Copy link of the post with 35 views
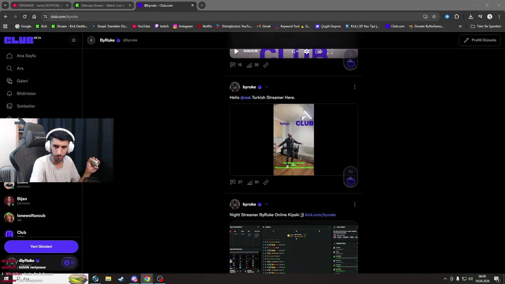Screen dimensions: 505x284 [x=266, y=65]
